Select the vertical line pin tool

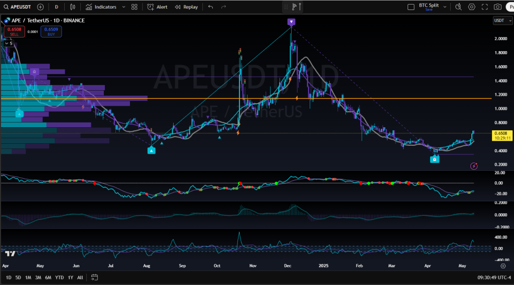point(300,7)
